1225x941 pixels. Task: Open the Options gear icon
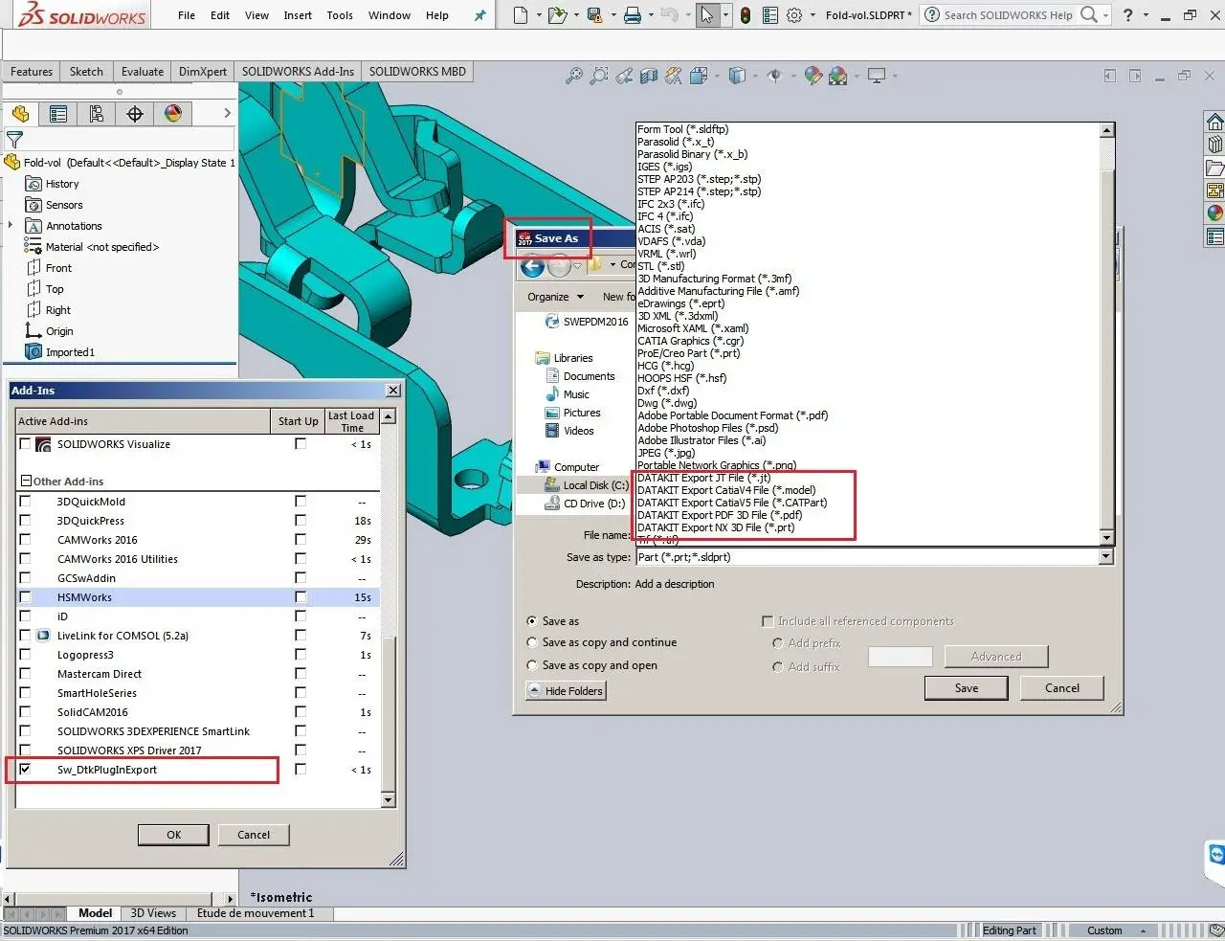(793, 15)
